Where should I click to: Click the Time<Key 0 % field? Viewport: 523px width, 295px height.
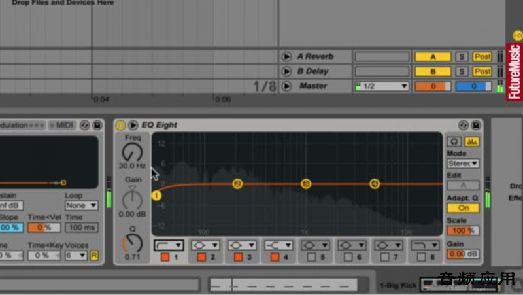click(44, 256)
